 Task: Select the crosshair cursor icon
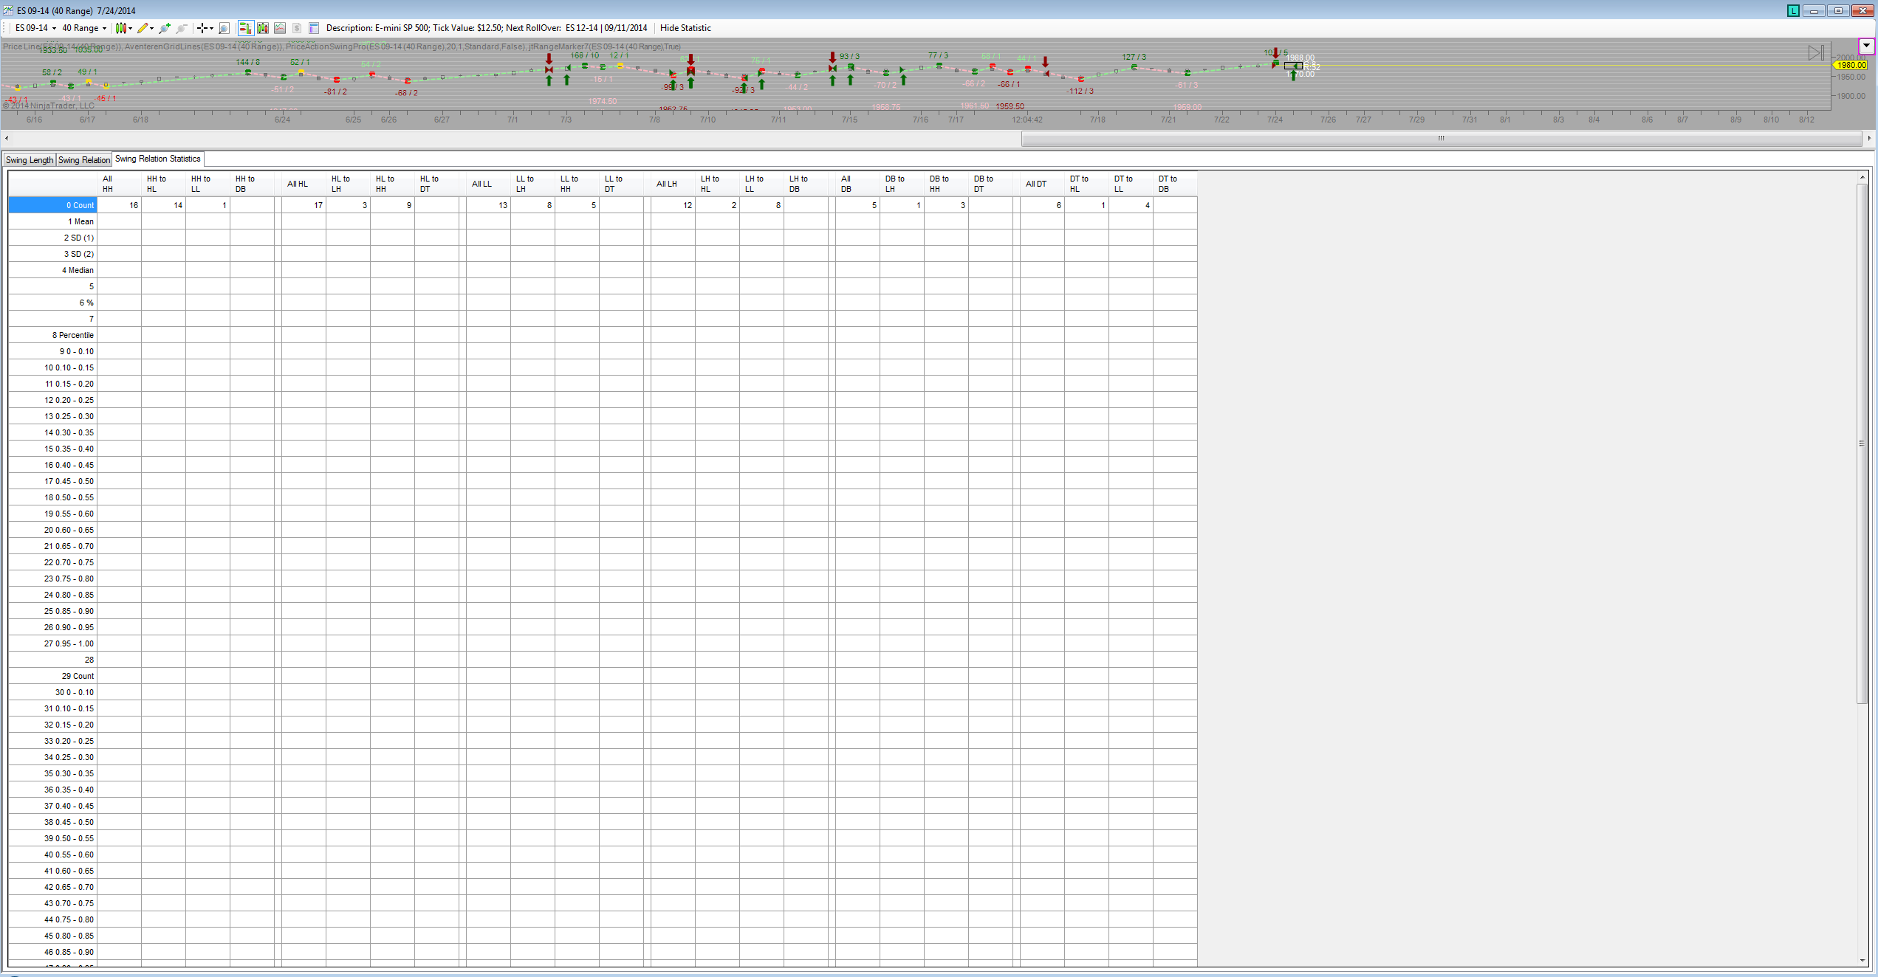click(202, 28)
